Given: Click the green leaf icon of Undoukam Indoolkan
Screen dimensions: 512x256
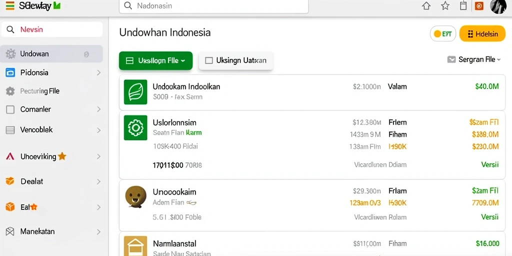Looking at the screenshot, I should (x=135, y=92).
